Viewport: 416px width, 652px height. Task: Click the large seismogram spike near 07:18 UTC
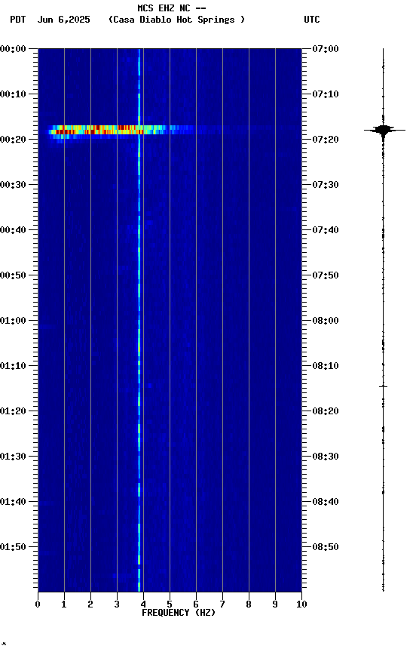[x=384, y=130]
